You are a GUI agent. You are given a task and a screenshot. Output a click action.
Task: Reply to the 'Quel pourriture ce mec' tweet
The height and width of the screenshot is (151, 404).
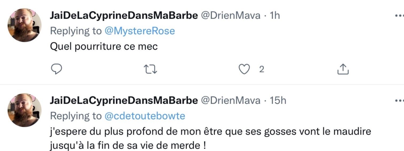coord(56,69)
